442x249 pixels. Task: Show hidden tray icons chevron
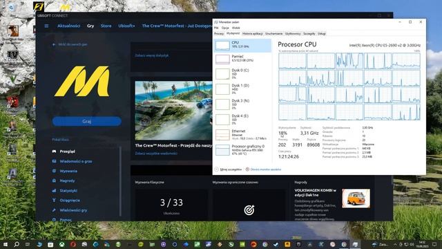(x=395, y=244)
